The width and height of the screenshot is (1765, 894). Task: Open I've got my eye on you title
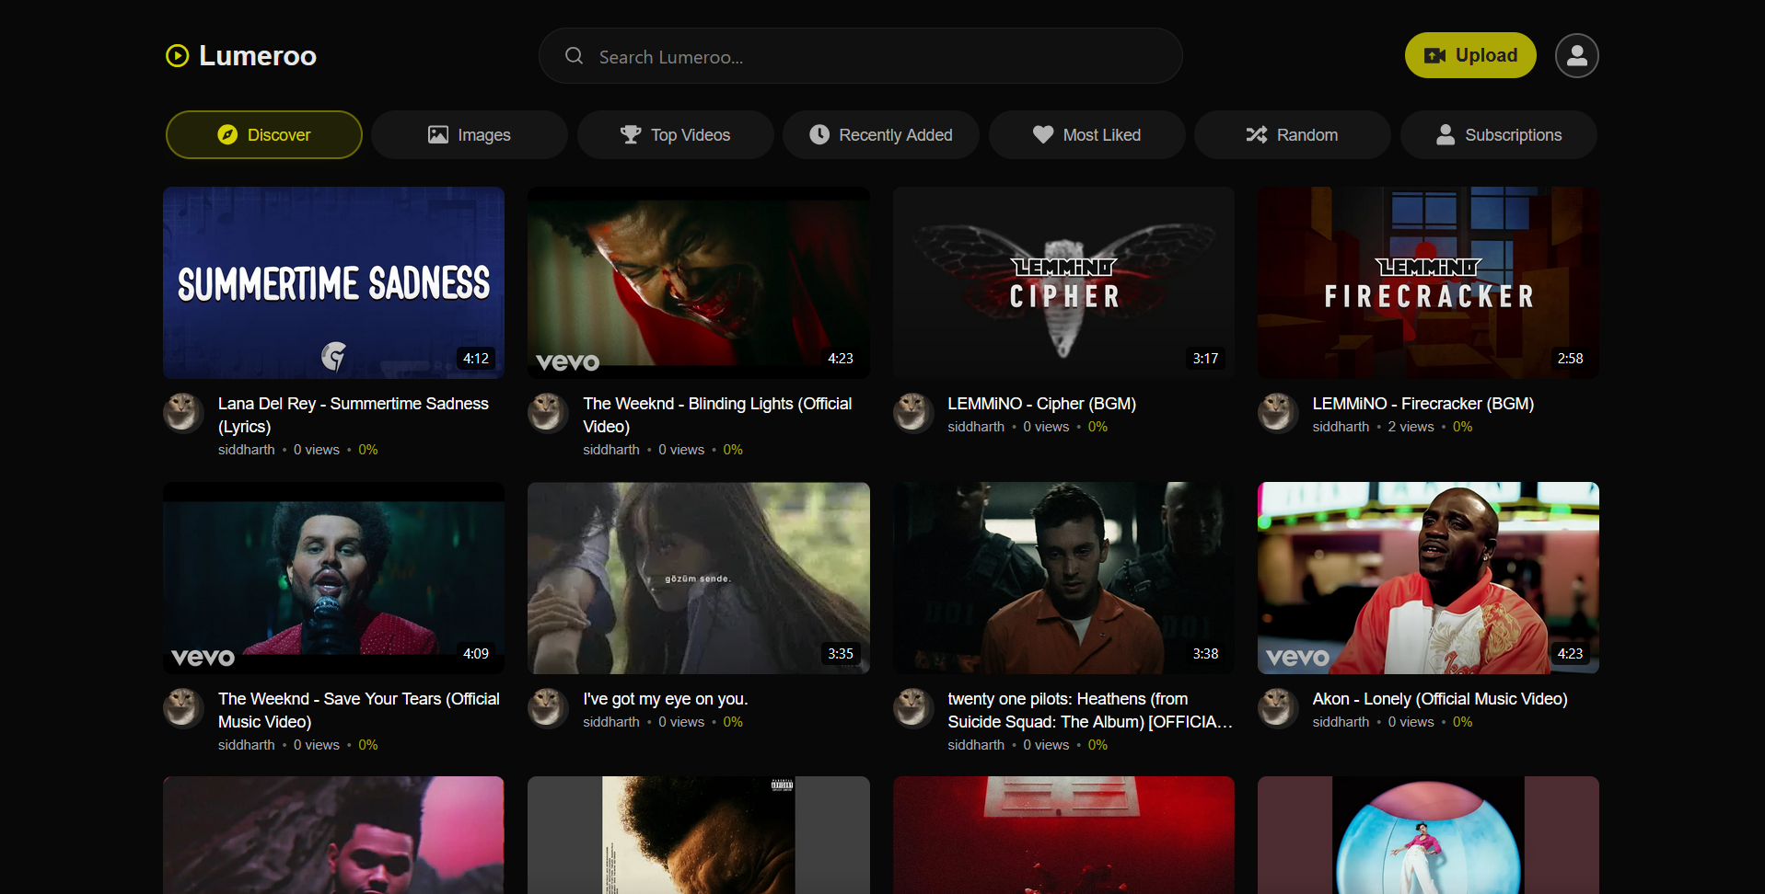pyautogui.click(x=666, y=699)
